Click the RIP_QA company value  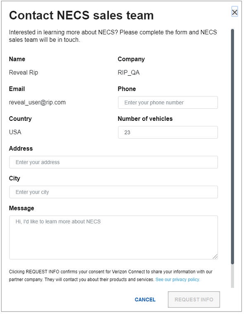(129, 72)
